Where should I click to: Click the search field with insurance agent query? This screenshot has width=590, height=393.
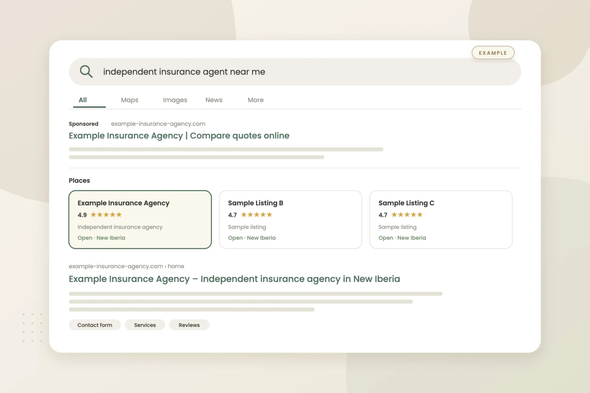tap(295, 72)
